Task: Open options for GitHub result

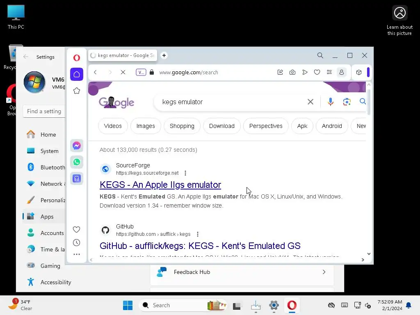Action: tap(198, 234)
